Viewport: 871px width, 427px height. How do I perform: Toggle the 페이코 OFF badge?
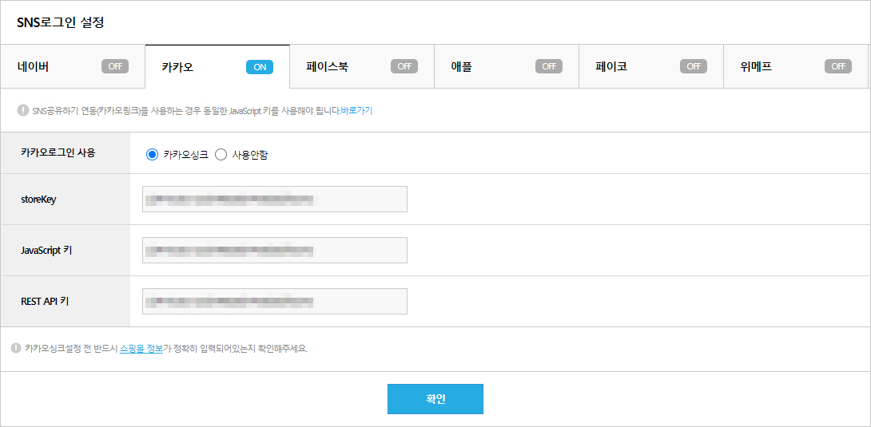click(694, 66)
